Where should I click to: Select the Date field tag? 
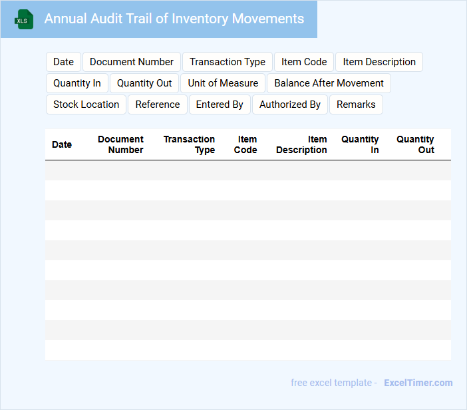[x=63, y=62]
